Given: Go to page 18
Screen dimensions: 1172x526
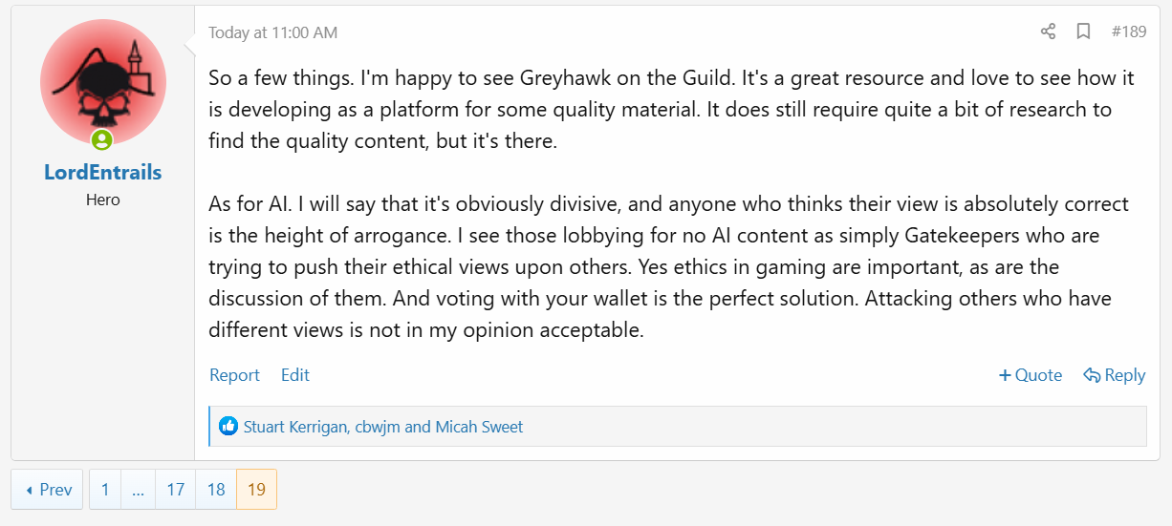Looking at the screenshot, I should (x=216, y=490).
